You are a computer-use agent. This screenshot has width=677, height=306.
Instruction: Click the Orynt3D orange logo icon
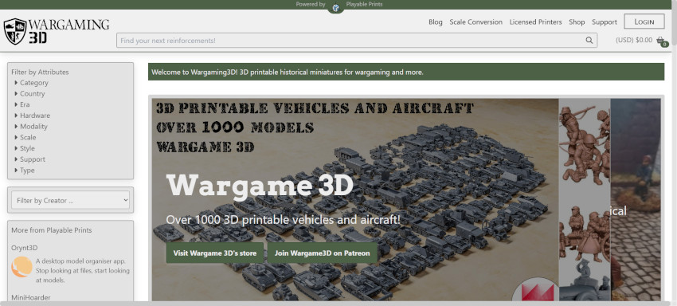[x=22, y=267]
